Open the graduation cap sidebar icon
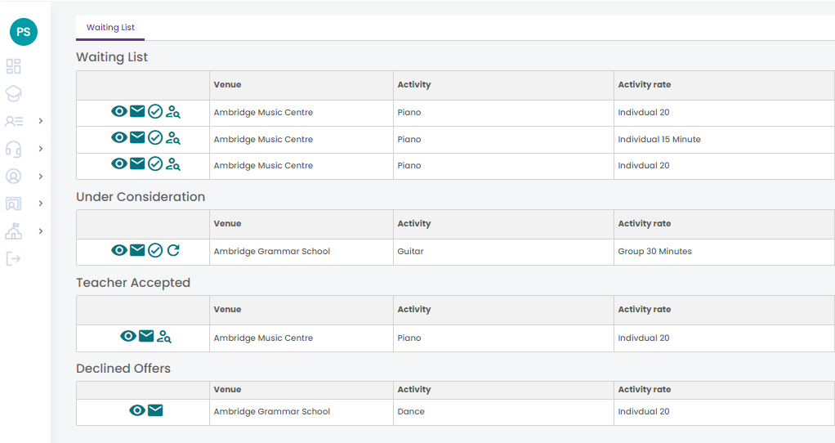Viewport: 835px width, 443px height. click(x=13, y=94)
